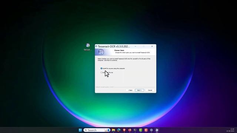Open Firefox from taskbar
The image size is (237, 133).
coord(130,130)
